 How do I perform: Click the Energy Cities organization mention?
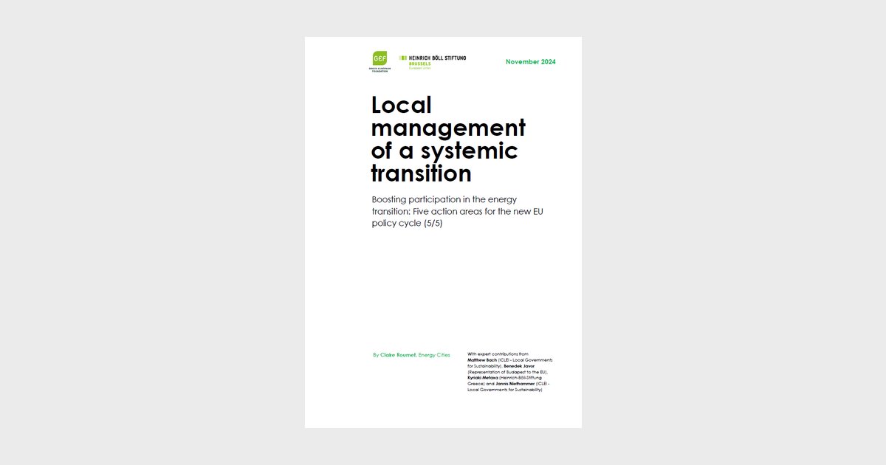[434, 355]
